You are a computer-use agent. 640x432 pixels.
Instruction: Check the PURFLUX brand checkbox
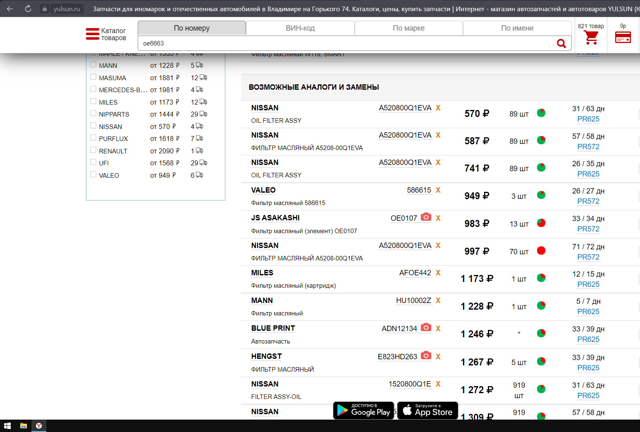click(x=93, y=138)
